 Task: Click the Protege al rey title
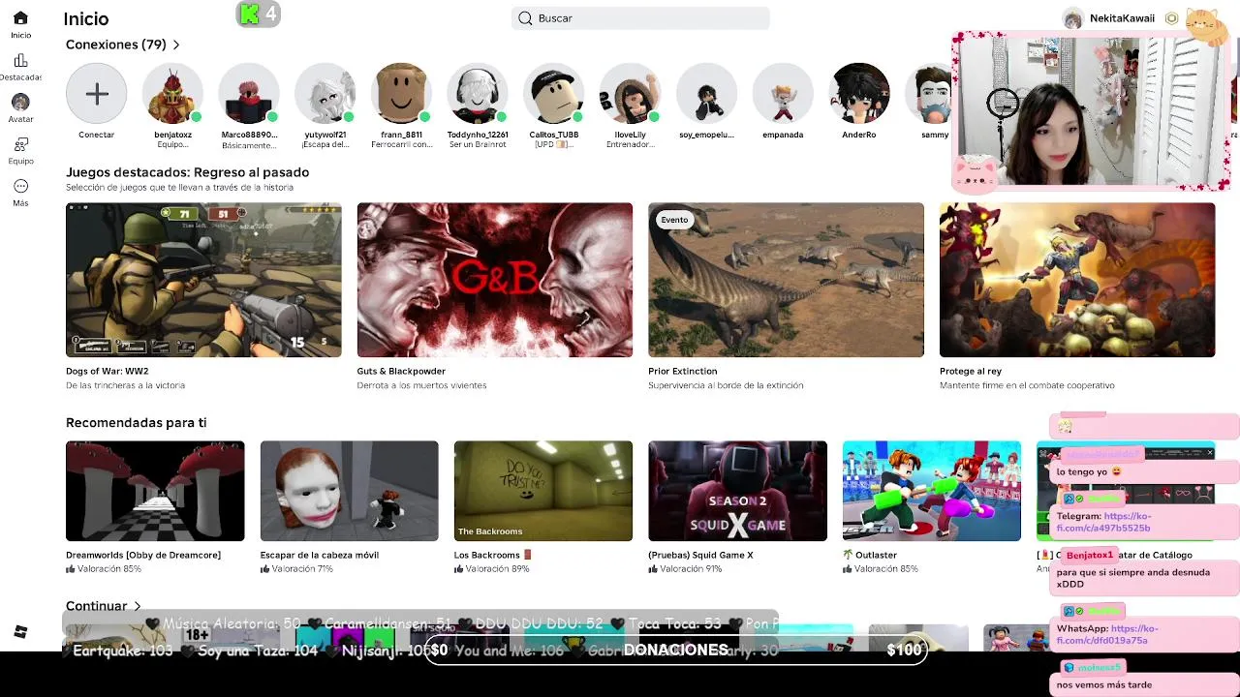click(971, 371)
